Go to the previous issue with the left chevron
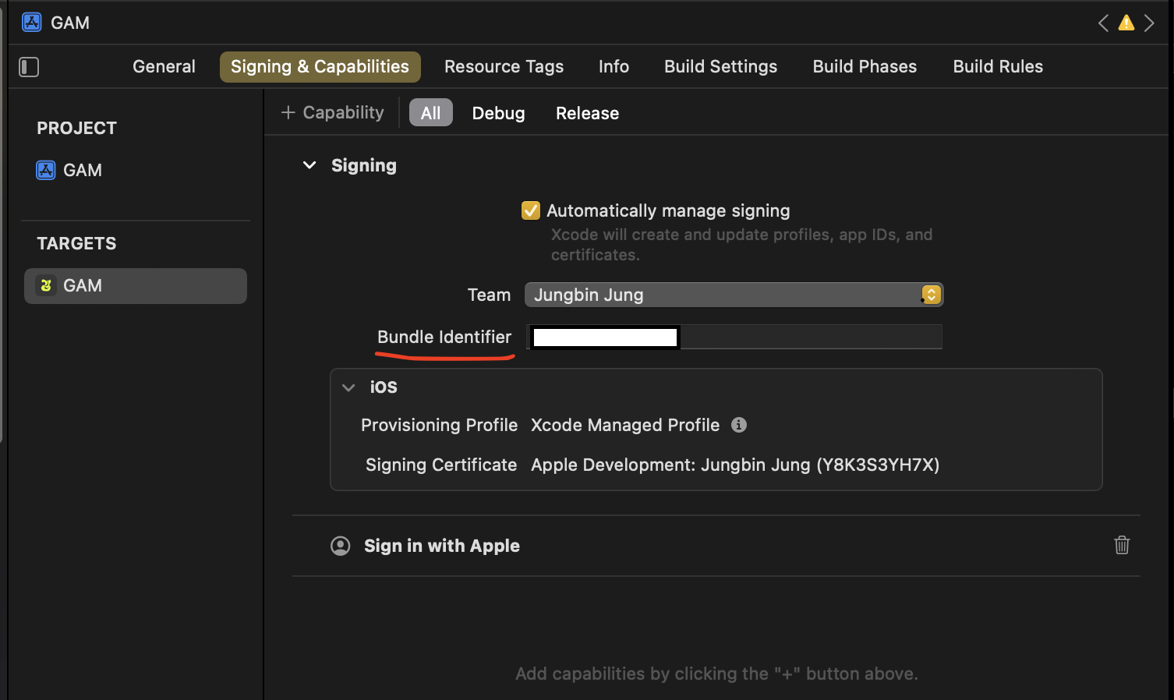 click(1103, 23)
